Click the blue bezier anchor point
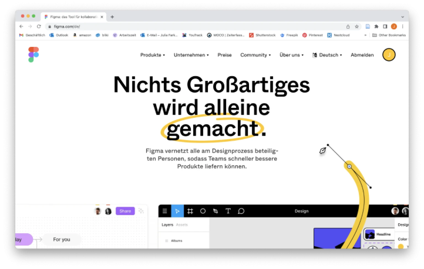This screenshot has width=424, height=269. tap(349, 166)
